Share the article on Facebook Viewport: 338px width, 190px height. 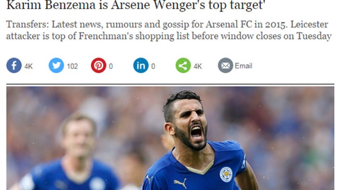pos(14,65)
